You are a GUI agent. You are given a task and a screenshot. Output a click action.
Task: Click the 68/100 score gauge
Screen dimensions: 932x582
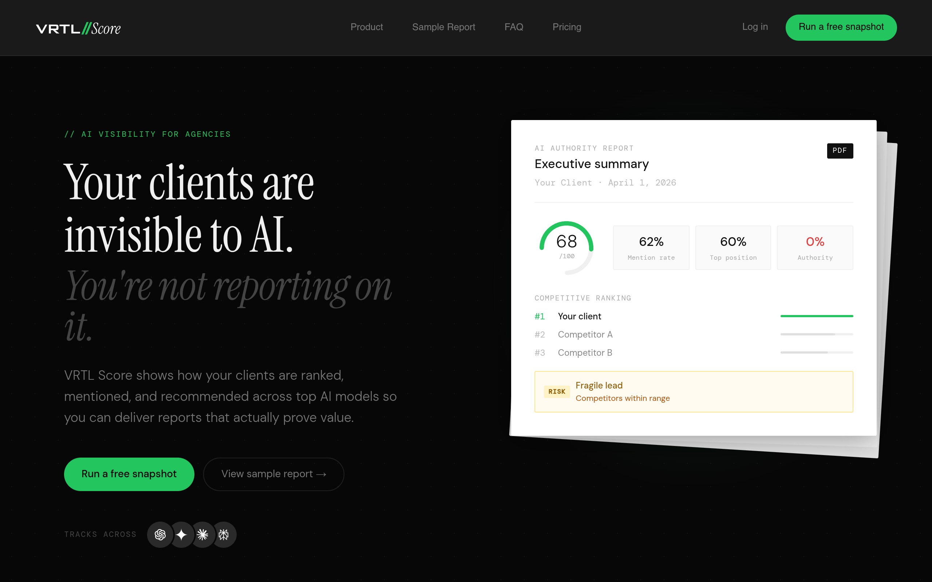pos(566,248)
